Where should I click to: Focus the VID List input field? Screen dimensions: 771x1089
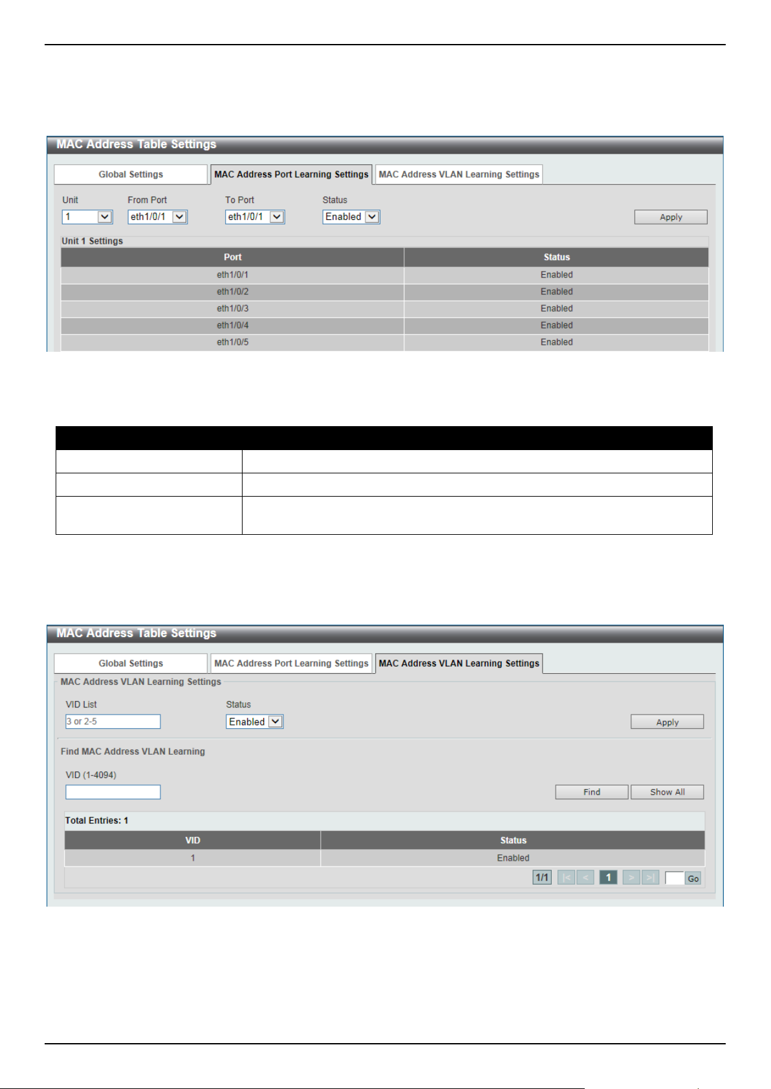coord(113,722)
